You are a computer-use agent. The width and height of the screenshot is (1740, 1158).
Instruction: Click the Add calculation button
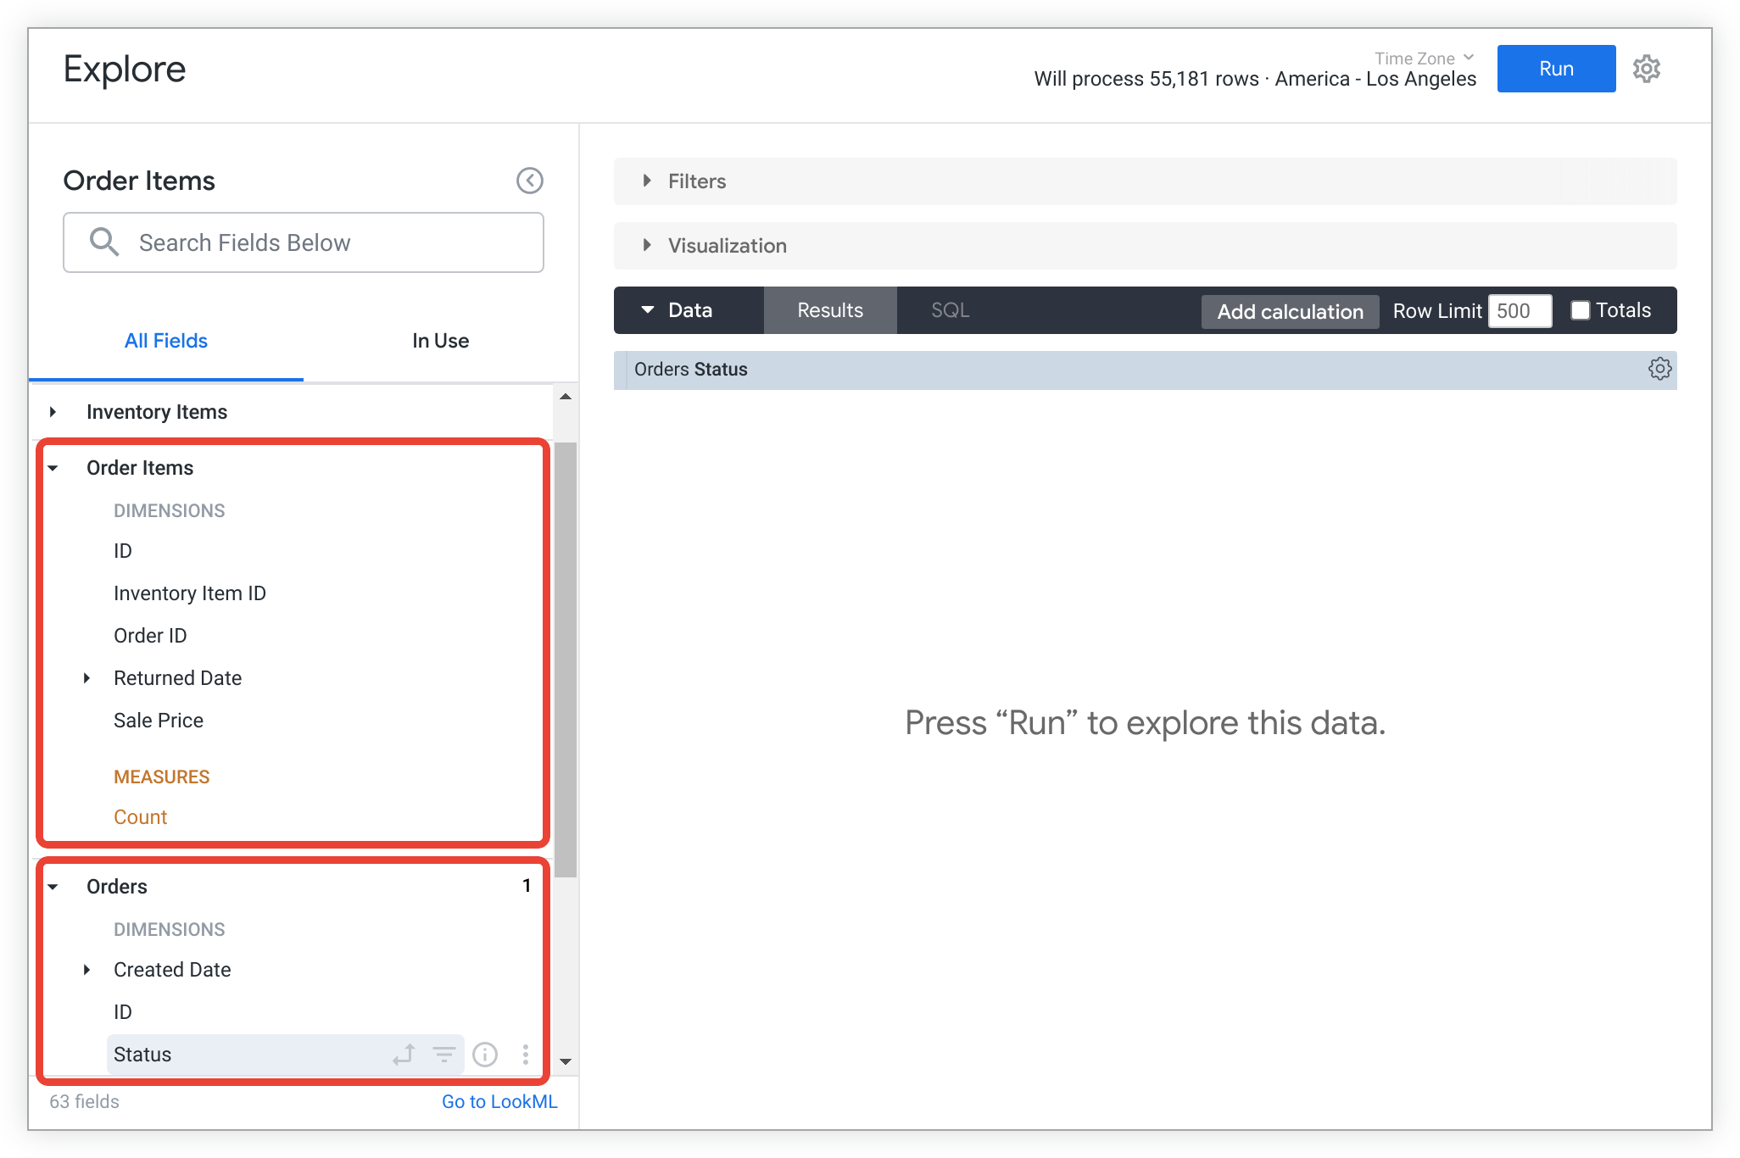[x=1289, y=310]
